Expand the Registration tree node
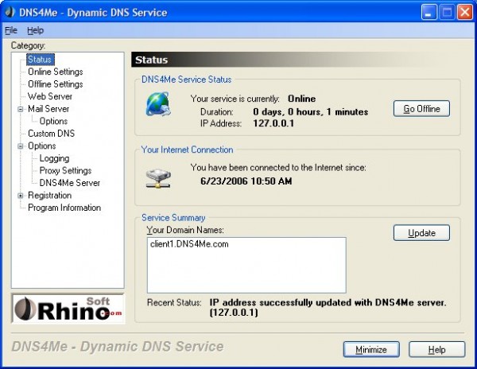Screen dimensions: 477x369 click(x=21, y=196)
